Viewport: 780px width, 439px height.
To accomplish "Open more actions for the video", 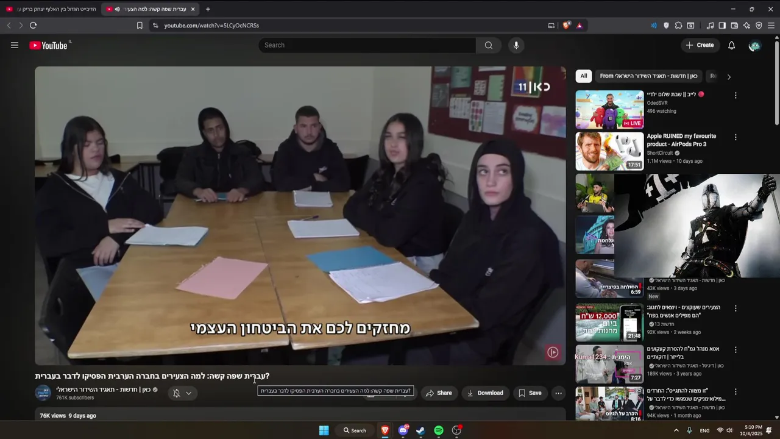I will coord(558,393).
